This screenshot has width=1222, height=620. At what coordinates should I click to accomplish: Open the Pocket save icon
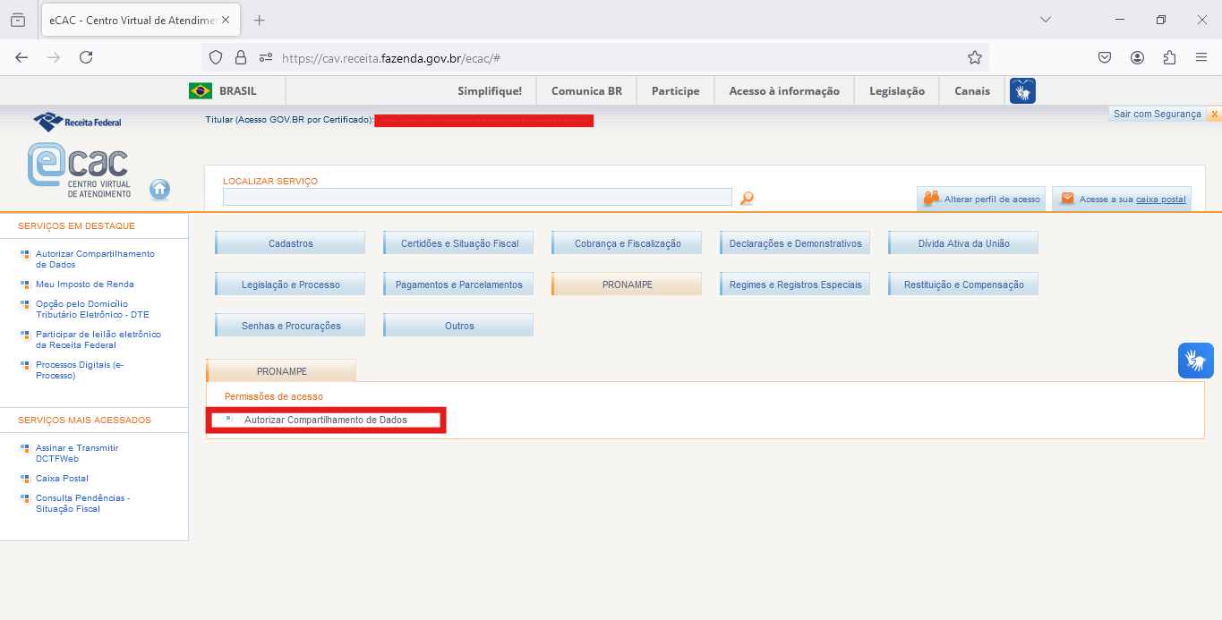[x=1105, y=57]
